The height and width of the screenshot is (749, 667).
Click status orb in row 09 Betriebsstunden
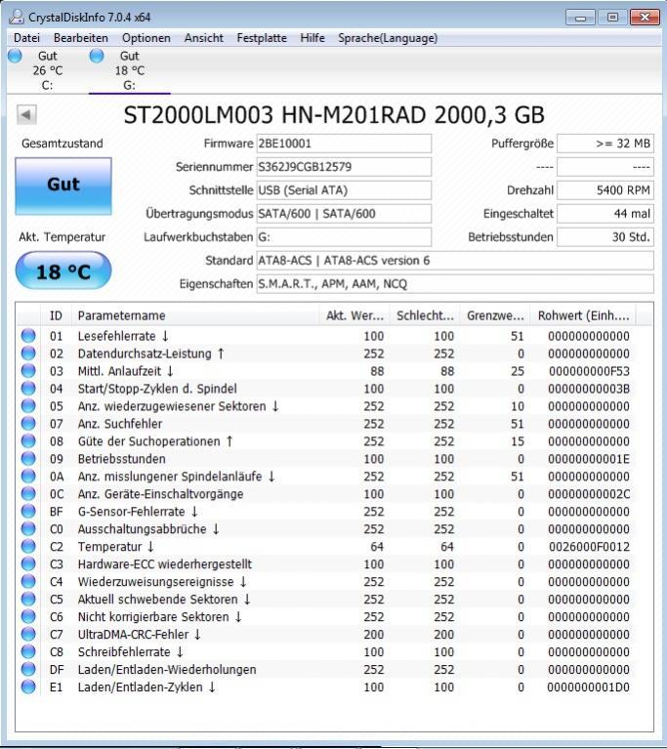[28, 459]
